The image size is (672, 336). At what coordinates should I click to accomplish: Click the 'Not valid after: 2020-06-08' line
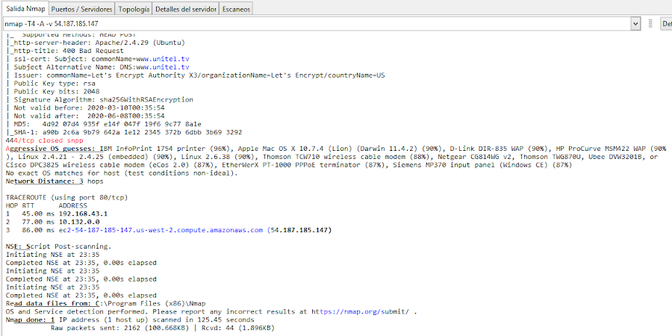[x=86, y=116]
